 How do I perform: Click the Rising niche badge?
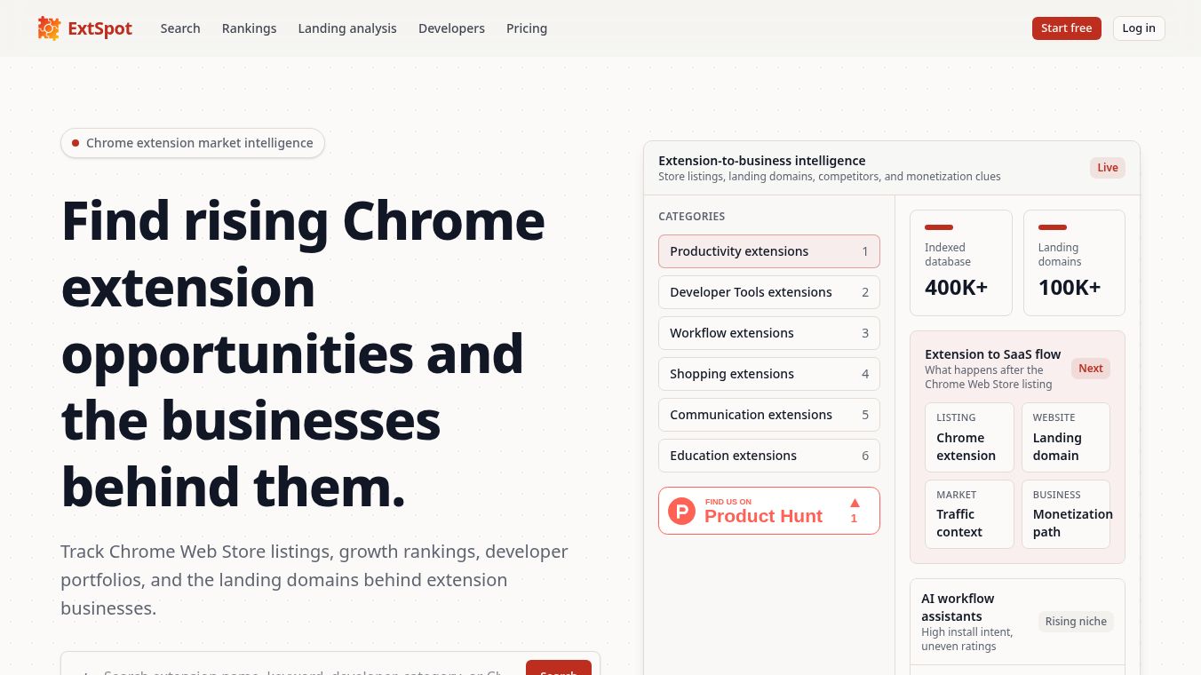coord(1076,622)
